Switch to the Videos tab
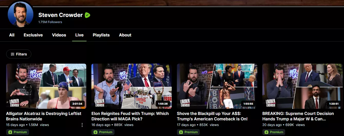 pos(59,35)
